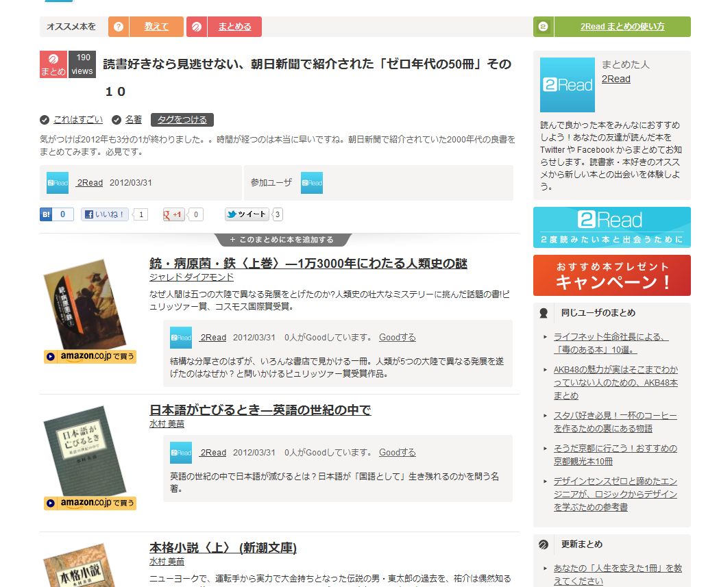
Task: Open スタバ好き必見 coffee story link
Action: (615, 422)
